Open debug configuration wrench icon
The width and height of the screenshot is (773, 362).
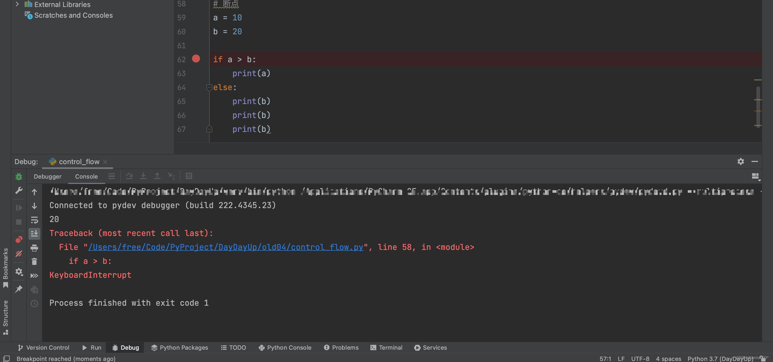pos(19,191)
